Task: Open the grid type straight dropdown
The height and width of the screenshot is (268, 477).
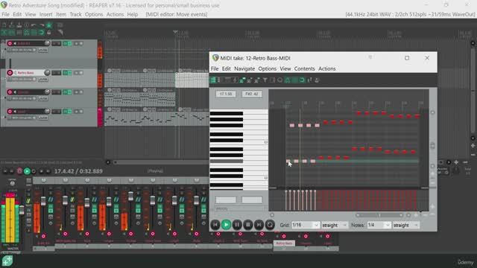Action: pyautogui.click(x=335, y=225)
